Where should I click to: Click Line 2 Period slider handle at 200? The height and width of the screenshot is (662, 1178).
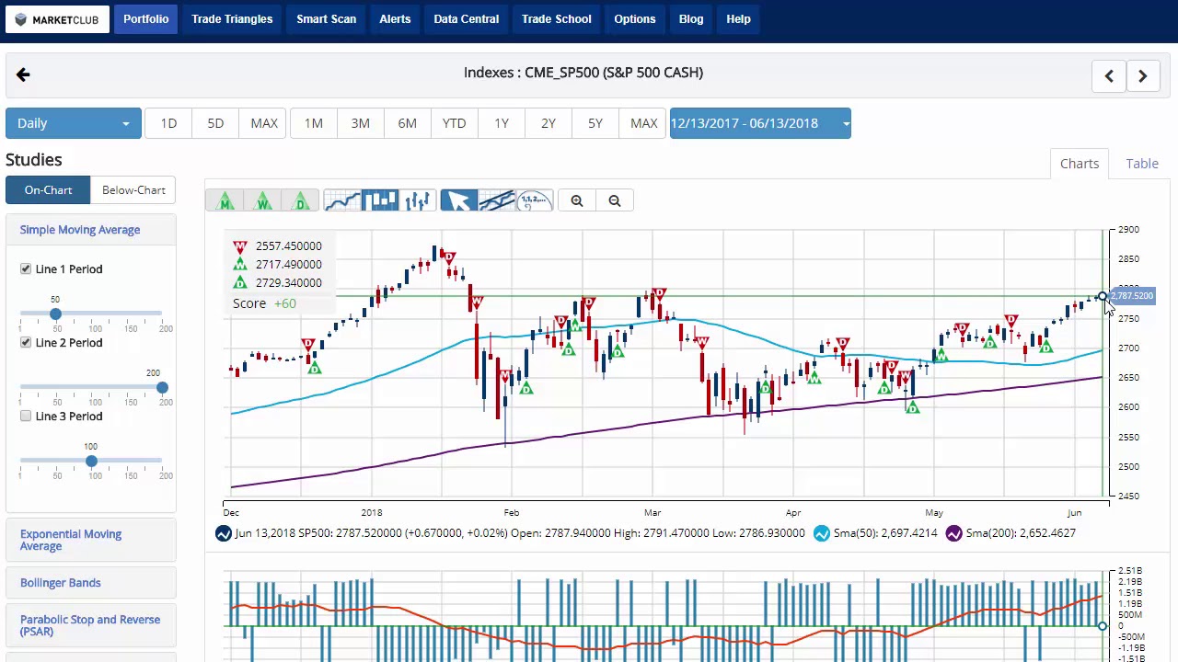pos(162,387)
